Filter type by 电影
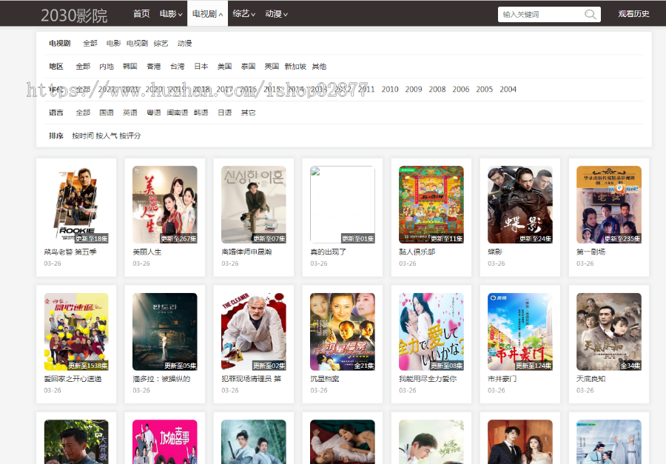 point(113,44)
